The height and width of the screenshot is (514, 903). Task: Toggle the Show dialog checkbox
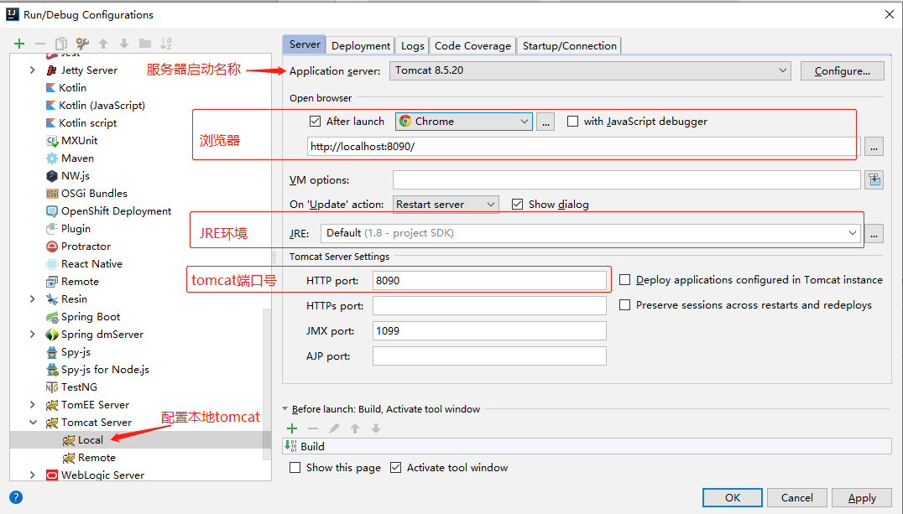517,205
